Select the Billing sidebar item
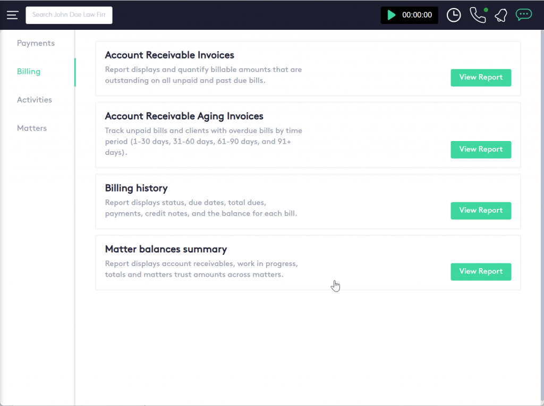544x406 pixels. click(x=29, y=71)
